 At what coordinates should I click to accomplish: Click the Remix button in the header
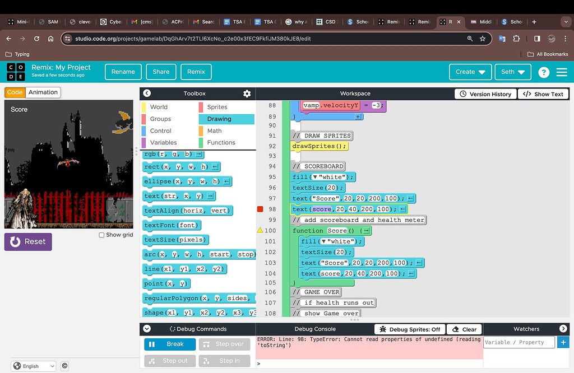(196, 72)
